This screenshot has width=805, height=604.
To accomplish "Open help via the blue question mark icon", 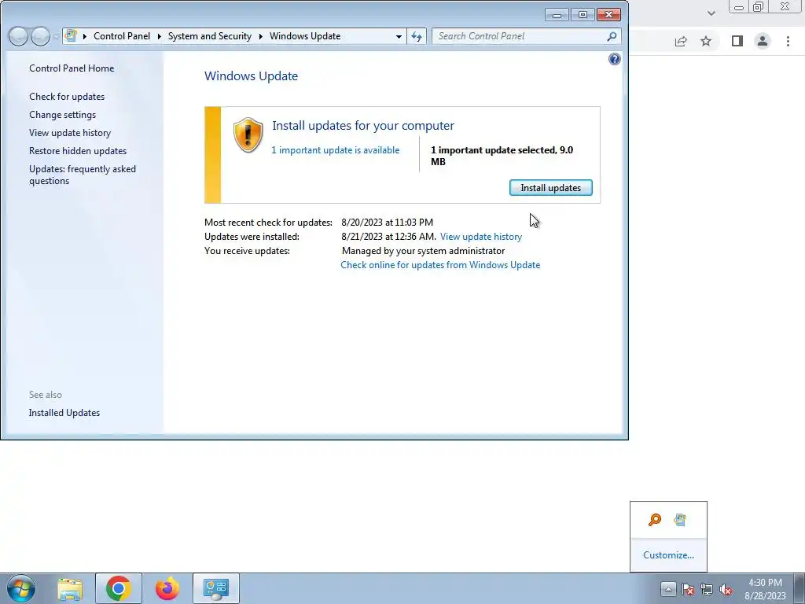I will point(614,59).
